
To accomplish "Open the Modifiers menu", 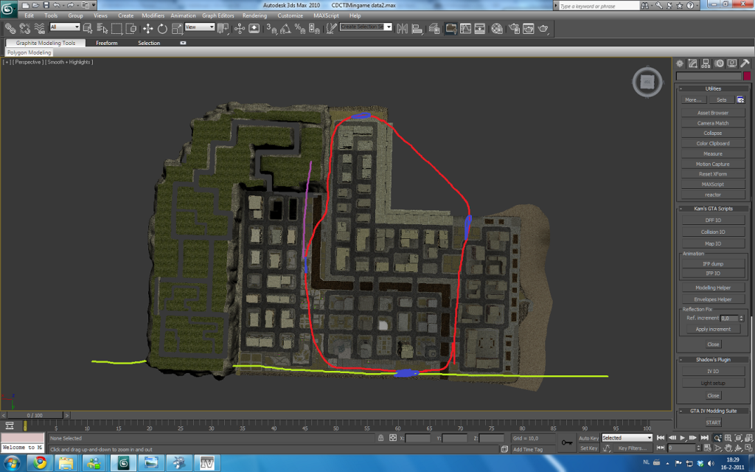I will coord(153,15).
